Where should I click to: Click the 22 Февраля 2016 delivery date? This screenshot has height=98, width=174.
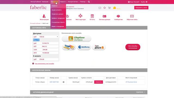coord(111,82)
